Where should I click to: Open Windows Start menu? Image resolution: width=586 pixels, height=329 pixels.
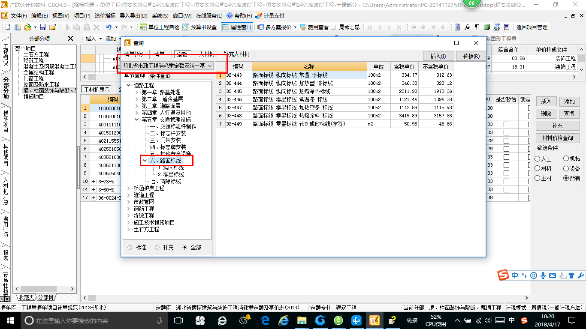pyautogui.click(x=10, y=320)
